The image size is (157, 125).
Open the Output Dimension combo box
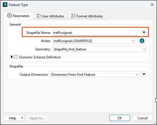tap(95, 75)
